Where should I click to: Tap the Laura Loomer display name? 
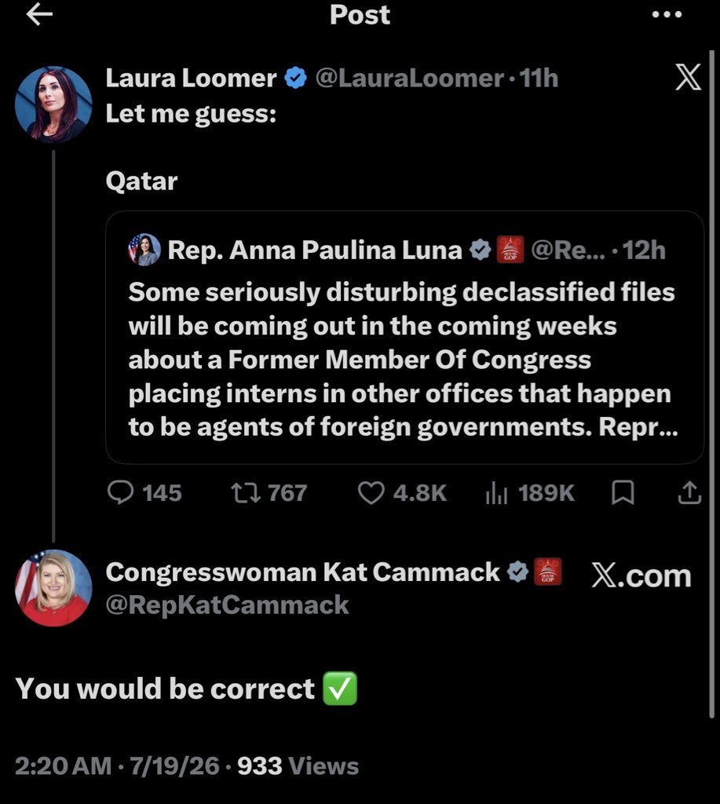tap(191, 79)
